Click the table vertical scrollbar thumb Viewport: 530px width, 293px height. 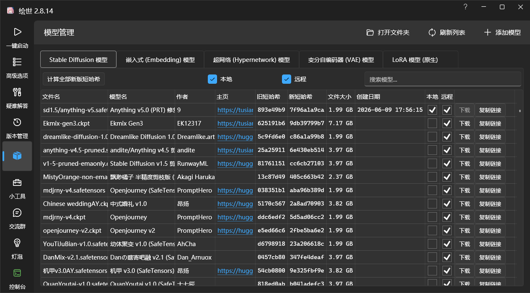tap(520, 111)
